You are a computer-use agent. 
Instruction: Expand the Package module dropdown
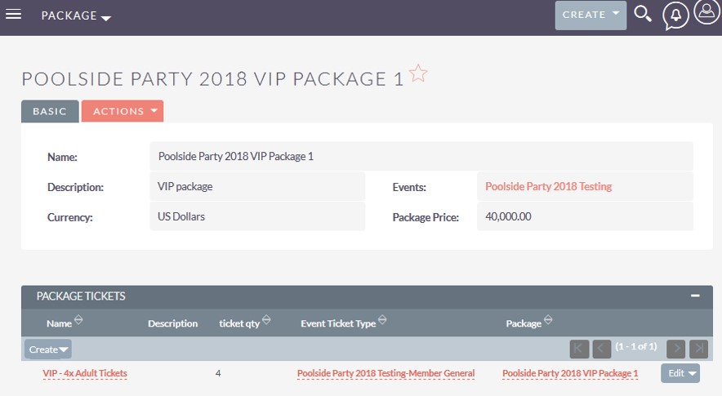[76, 16]
